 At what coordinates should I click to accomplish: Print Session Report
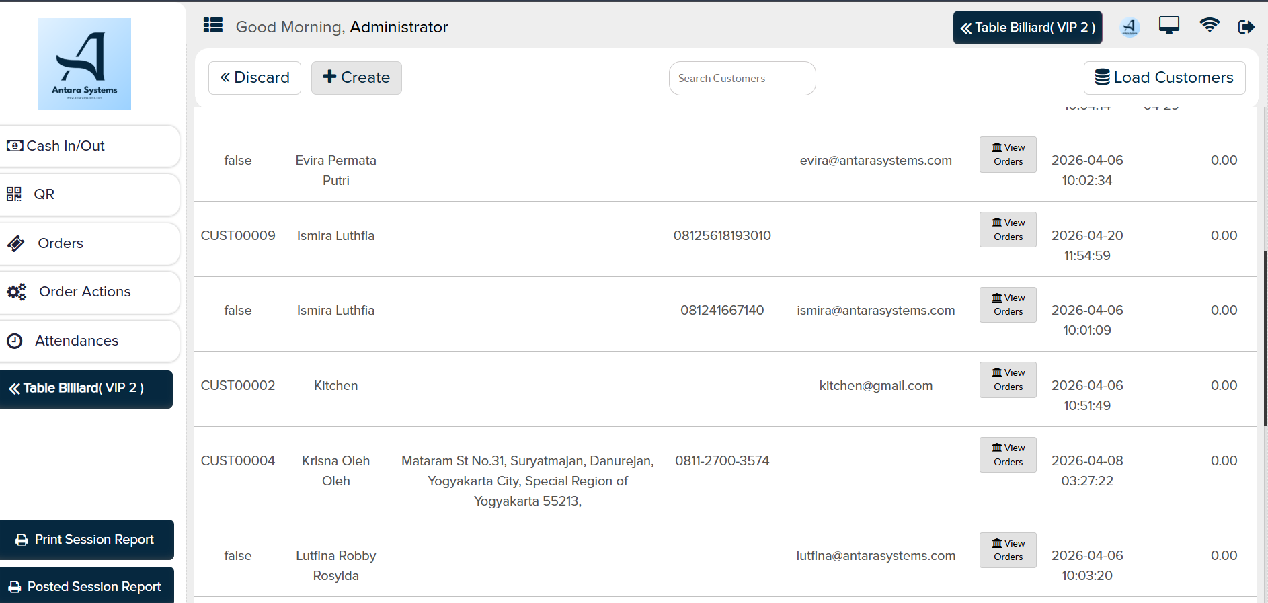click(x=87, y=540)
